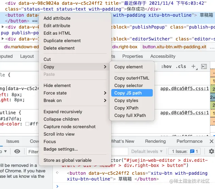215x189 pixels.
Task: Click the 1 Issue button
Action: (184, 152)
